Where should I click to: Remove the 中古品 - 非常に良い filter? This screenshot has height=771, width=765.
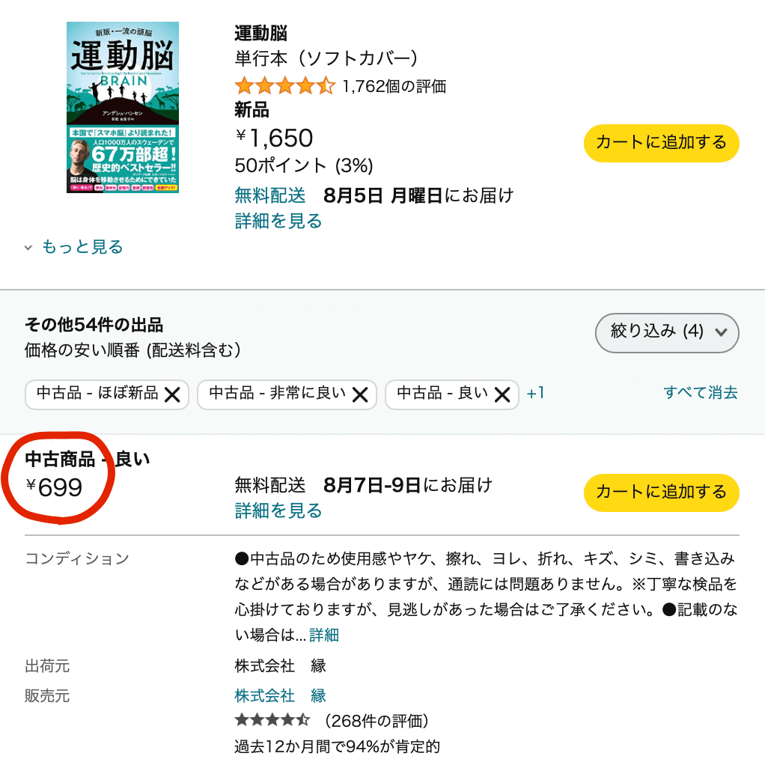pyautogui.click(x=359, y=394)
